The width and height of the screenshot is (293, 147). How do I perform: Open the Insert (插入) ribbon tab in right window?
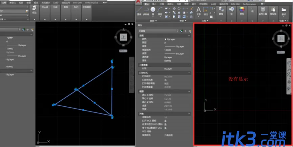[154, 4]
